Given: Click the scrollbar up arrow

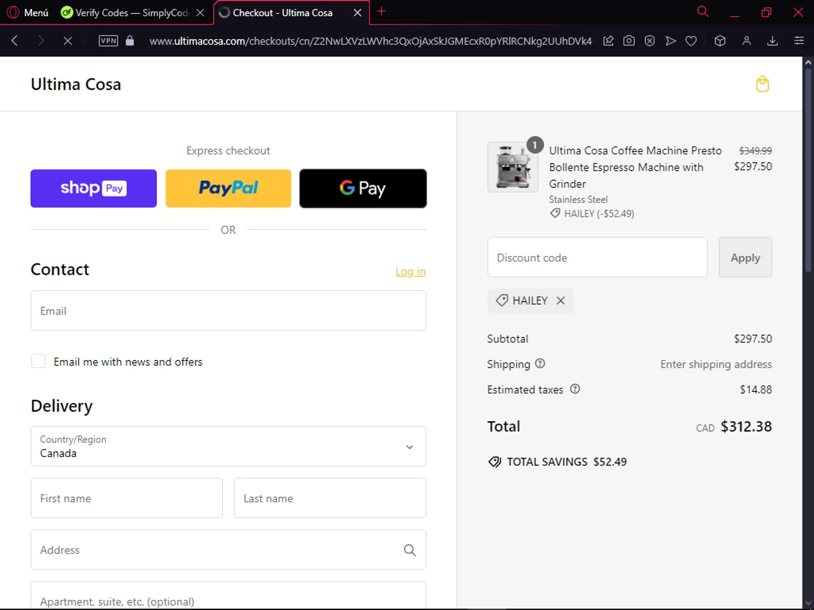Looking at the screenshot, I should coord(808,62).
